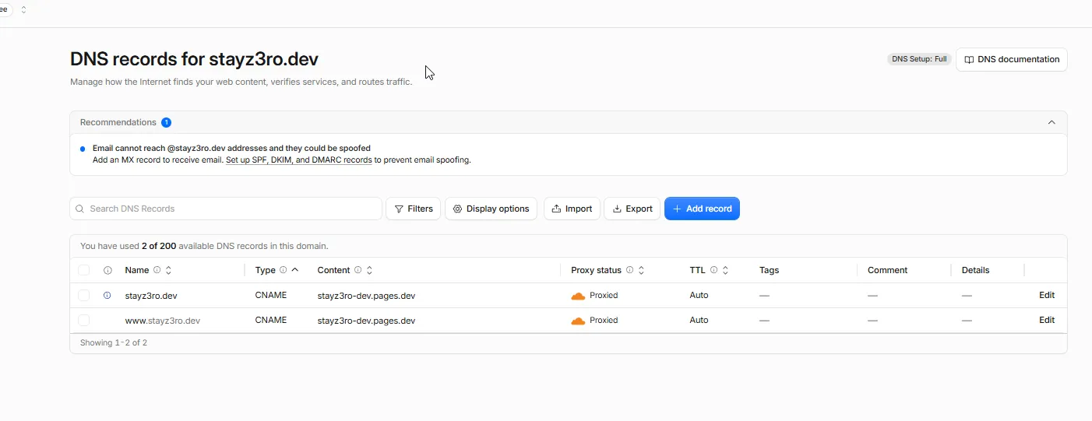Click the name cell www.stayz3ro.dev
This screenshot has width=1092, height=421.
(x=163, y=321)
